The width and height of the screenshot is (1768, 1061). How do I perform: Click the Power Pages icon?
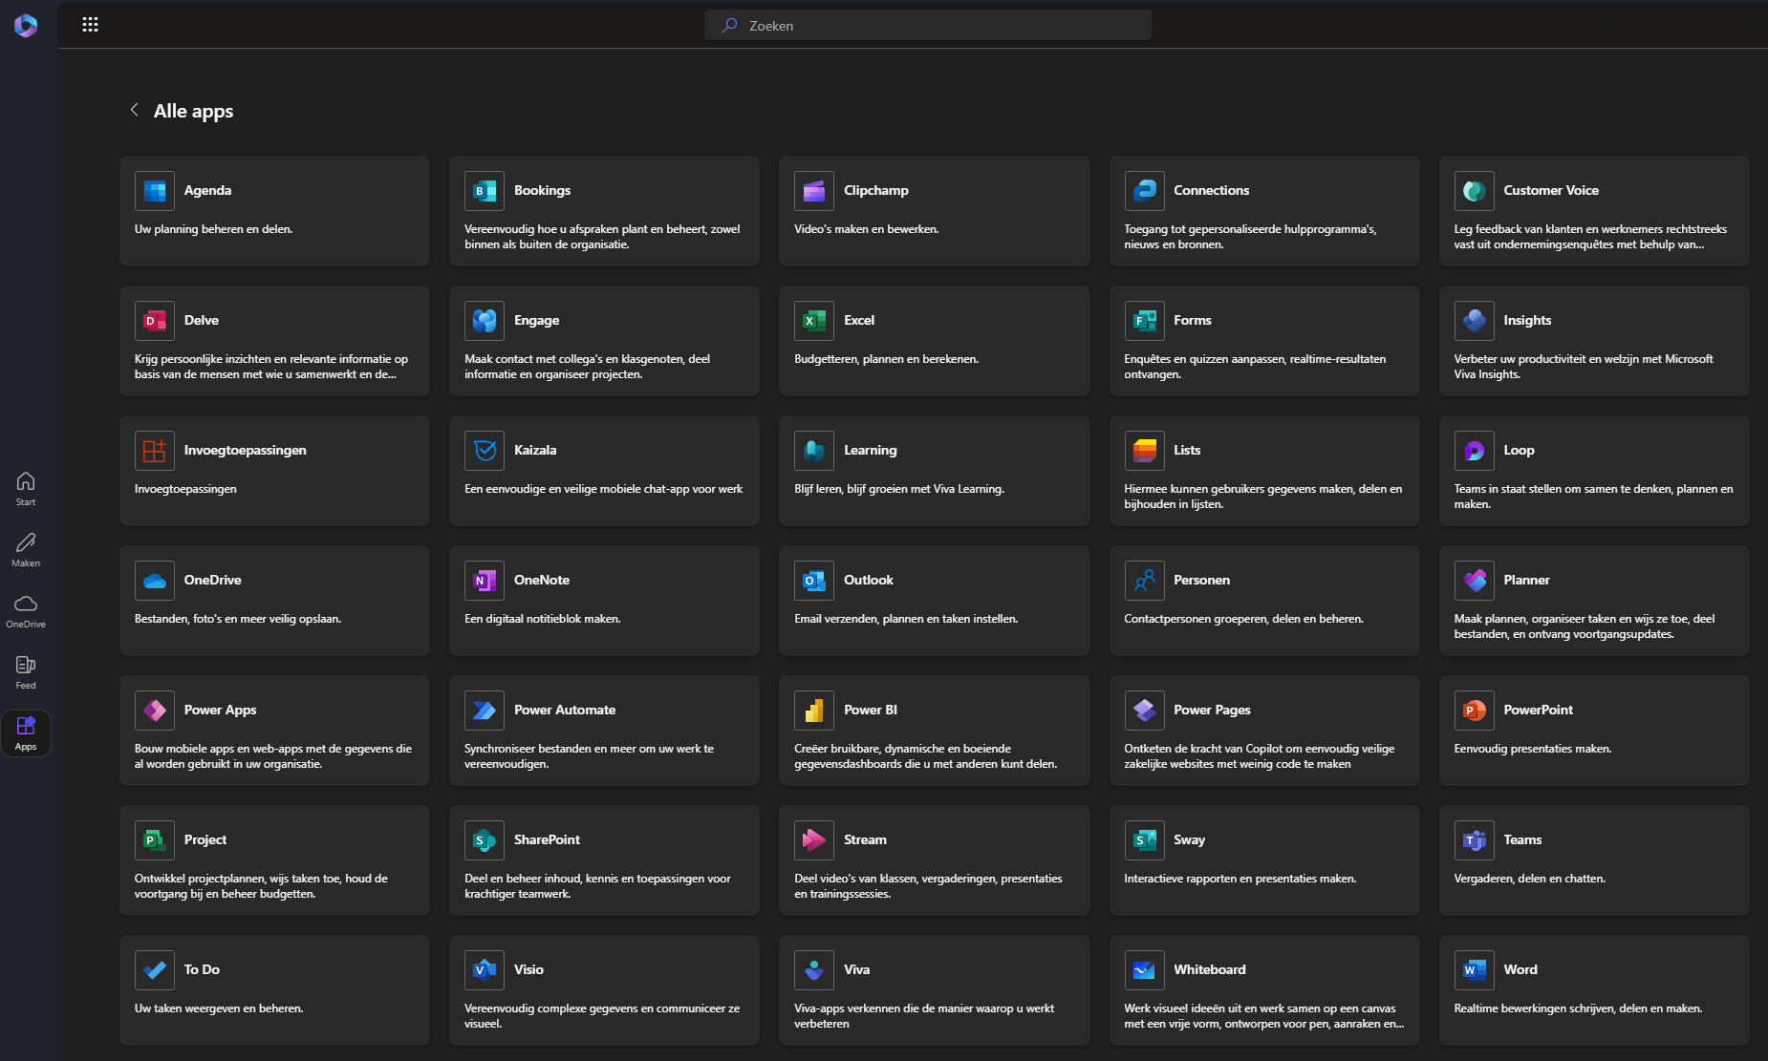(1144, 711)
